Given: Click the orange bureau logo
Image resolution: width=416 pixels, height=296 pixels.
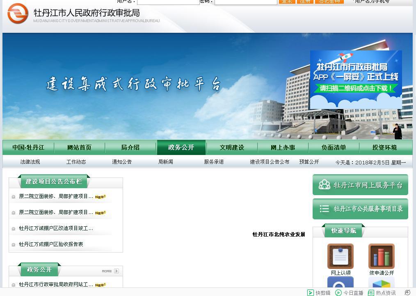Looking at the screenshot, I should pyautogui.click(x=18, y=14).
